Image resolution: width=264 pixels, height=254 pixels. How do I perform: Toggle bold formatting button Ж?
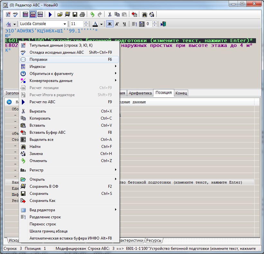(x=109, y=24)
